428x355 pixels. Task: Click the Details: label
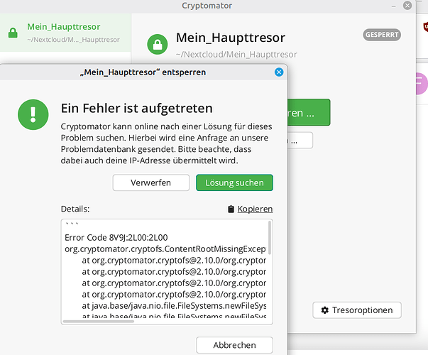point(75,209)
